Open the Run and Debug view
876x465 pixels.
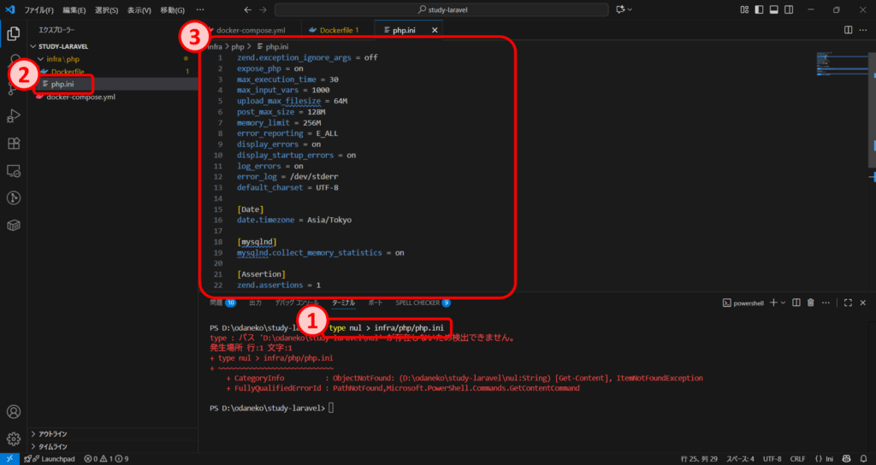click(14, 115)
